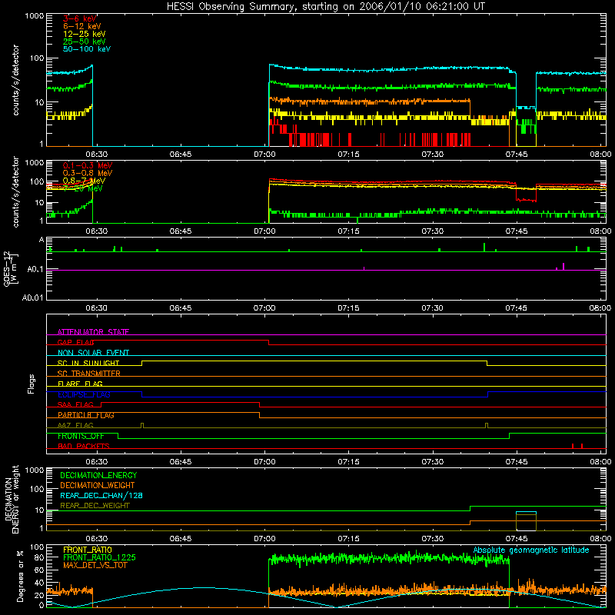615x615 pixels.
Task: Click the BAD_PACKETS red spike marker near 07:55
Action: coord(573,446)
